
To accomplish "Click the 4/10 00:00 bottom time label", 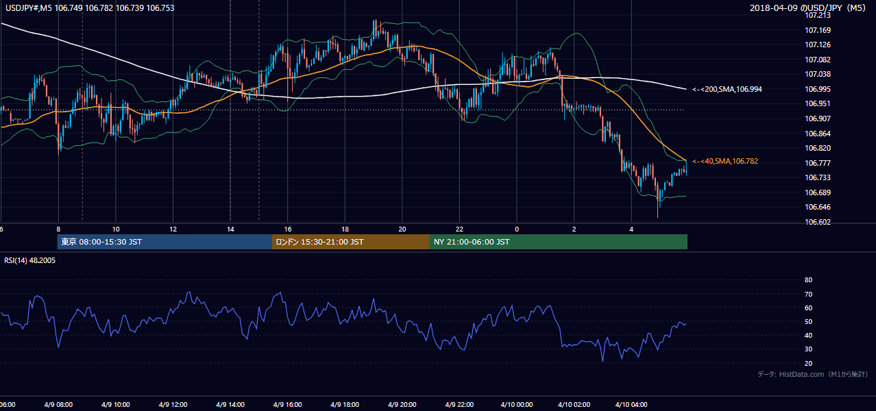I will click(x=517, y=405).
